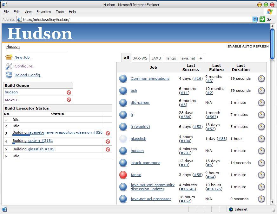This screenshot has width=277, height=214.
Task: Stop the jaxb-ri #3181 build
Action: (x=108, y=142)
